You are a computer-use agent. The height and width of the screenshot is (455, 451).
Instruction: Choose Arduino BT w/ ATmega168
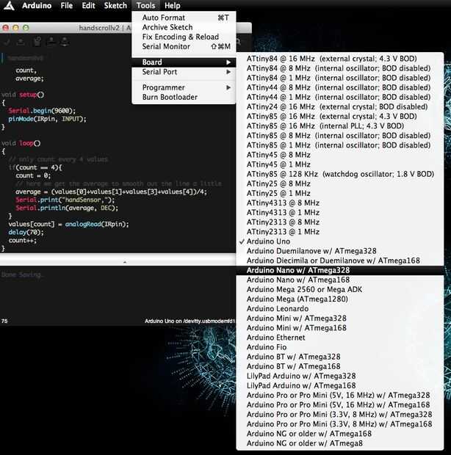(340, 366)
